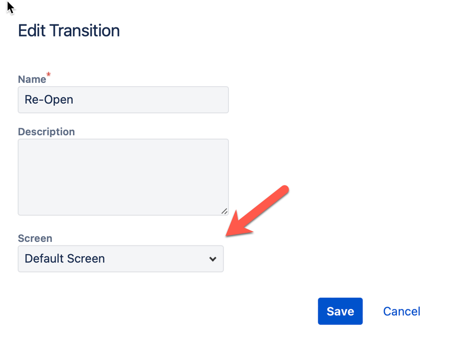Click the Cancel link
The image size is (451, 345).
401,311
